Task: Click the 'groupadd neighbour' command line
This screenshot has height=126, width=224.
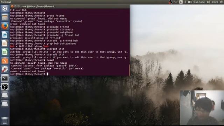Action: coord(42,33)
